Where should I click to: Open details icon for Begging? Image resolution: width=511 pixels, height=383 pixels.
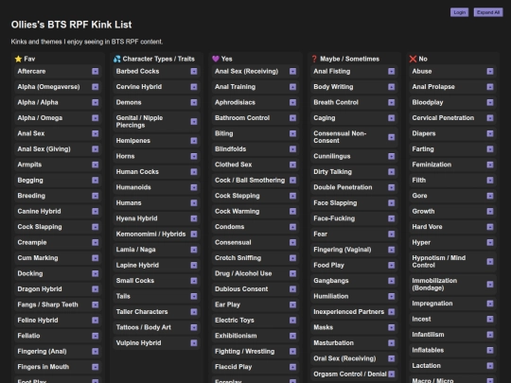[x=96, y=180]
